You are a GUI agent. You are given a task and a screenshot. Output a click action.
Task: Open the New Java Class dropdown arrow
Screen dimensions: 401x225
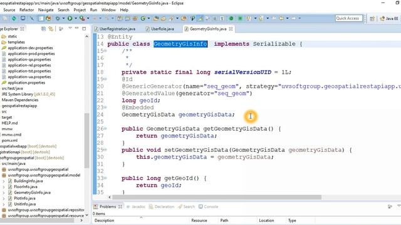point(148,18)
